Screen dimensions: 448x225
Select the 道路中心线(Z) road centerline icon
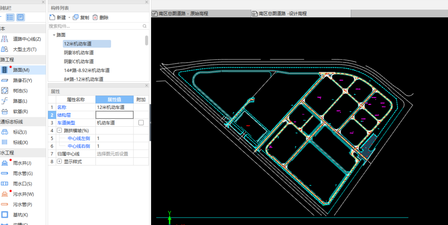point(4,39)
